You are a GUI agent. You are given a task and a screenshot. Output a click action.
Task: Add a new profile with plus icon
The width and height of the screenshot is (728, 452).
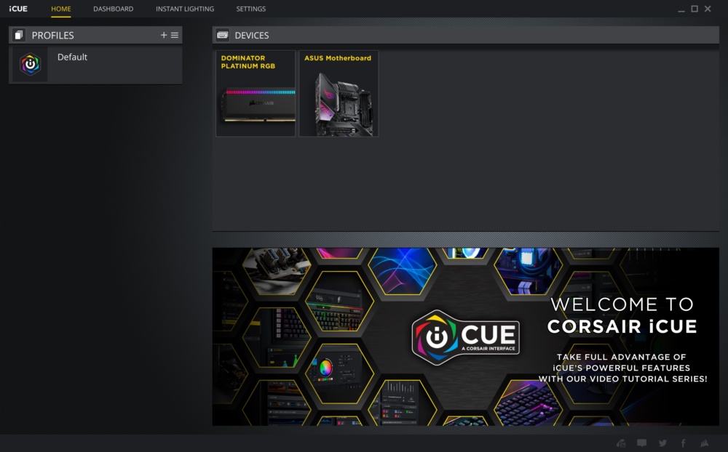[x=163, y=35]
